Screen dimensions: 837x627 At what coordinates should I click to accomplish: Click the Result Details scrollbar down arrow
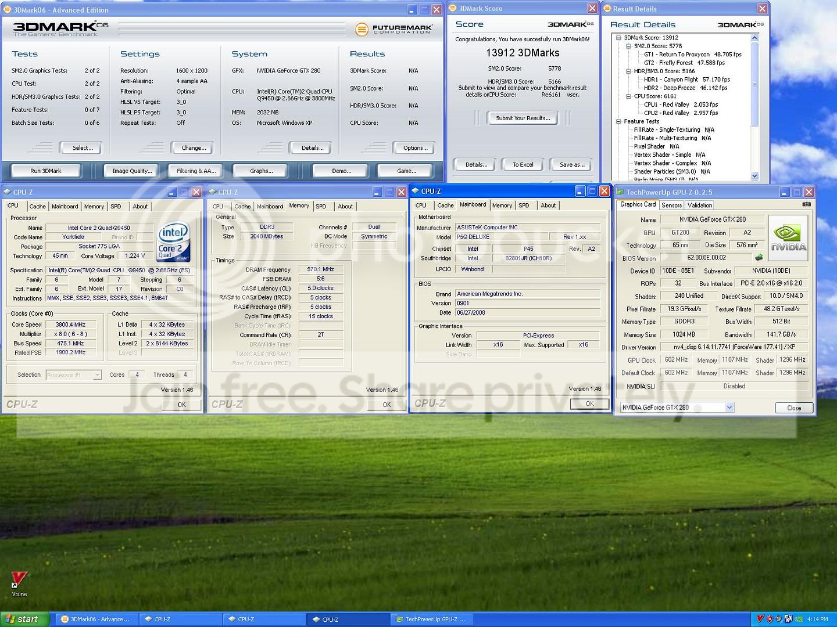(754, 175)
